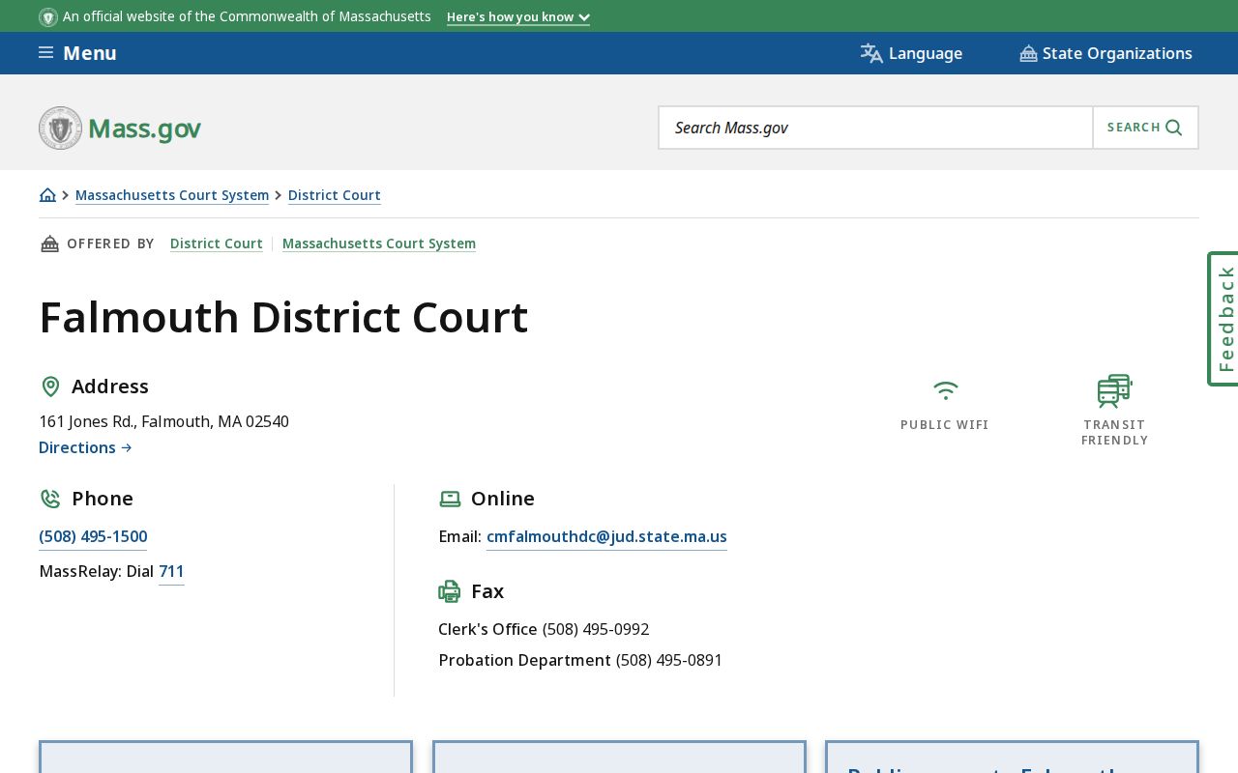Screen dimensions: 1238x773
Task: Click the Phone handset icon
Action: point(50,499)
